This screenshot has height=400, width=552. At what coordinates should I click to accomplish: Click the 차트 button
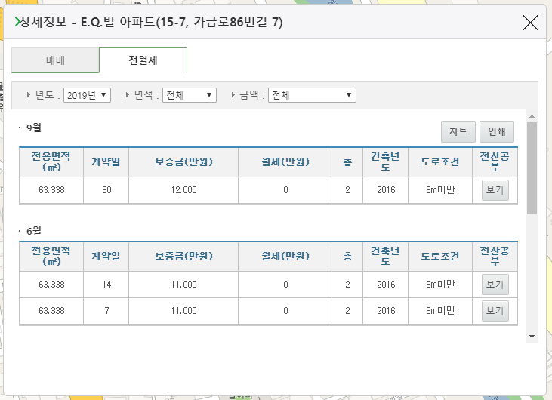pyautogui.click(x=458, y=131)
